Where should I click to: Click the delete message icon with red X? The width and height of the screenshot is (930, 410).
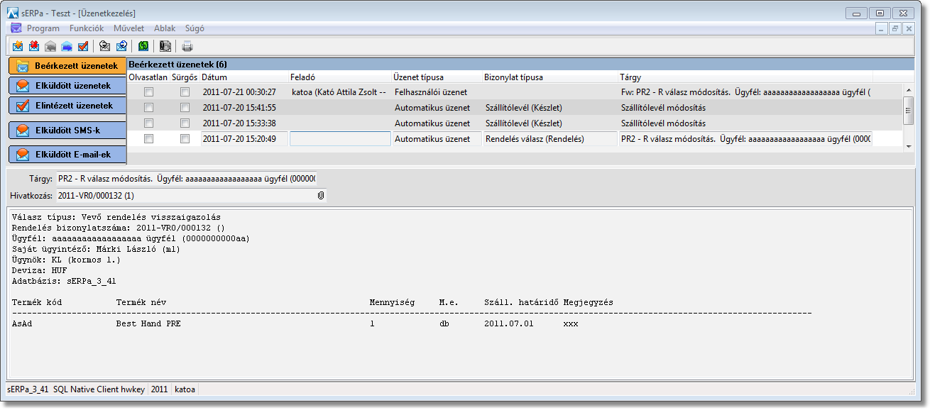click(34, 47)
